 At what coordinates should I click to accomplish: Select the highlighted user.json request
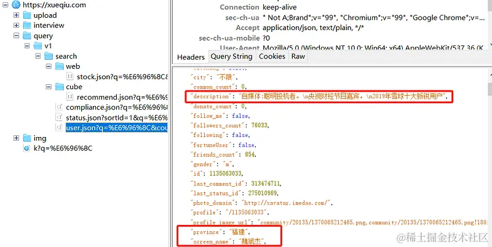pos(117,128)
